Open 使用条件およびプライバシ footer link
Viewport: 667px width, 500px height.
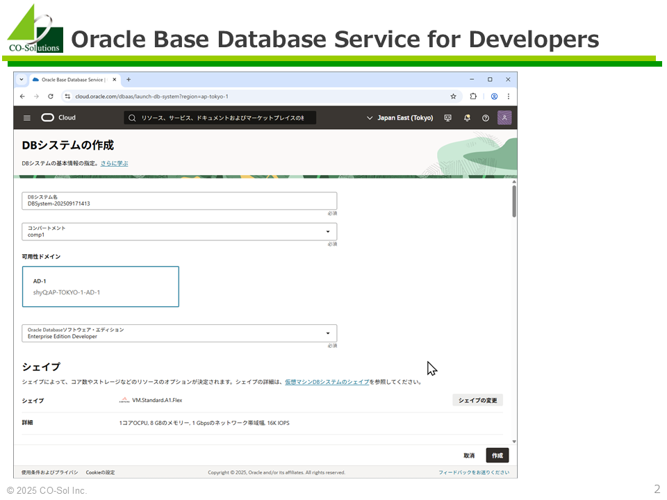[50, 472]
